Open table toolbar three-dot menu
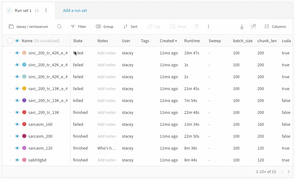 pyautogui.click(x=208, y=26)
